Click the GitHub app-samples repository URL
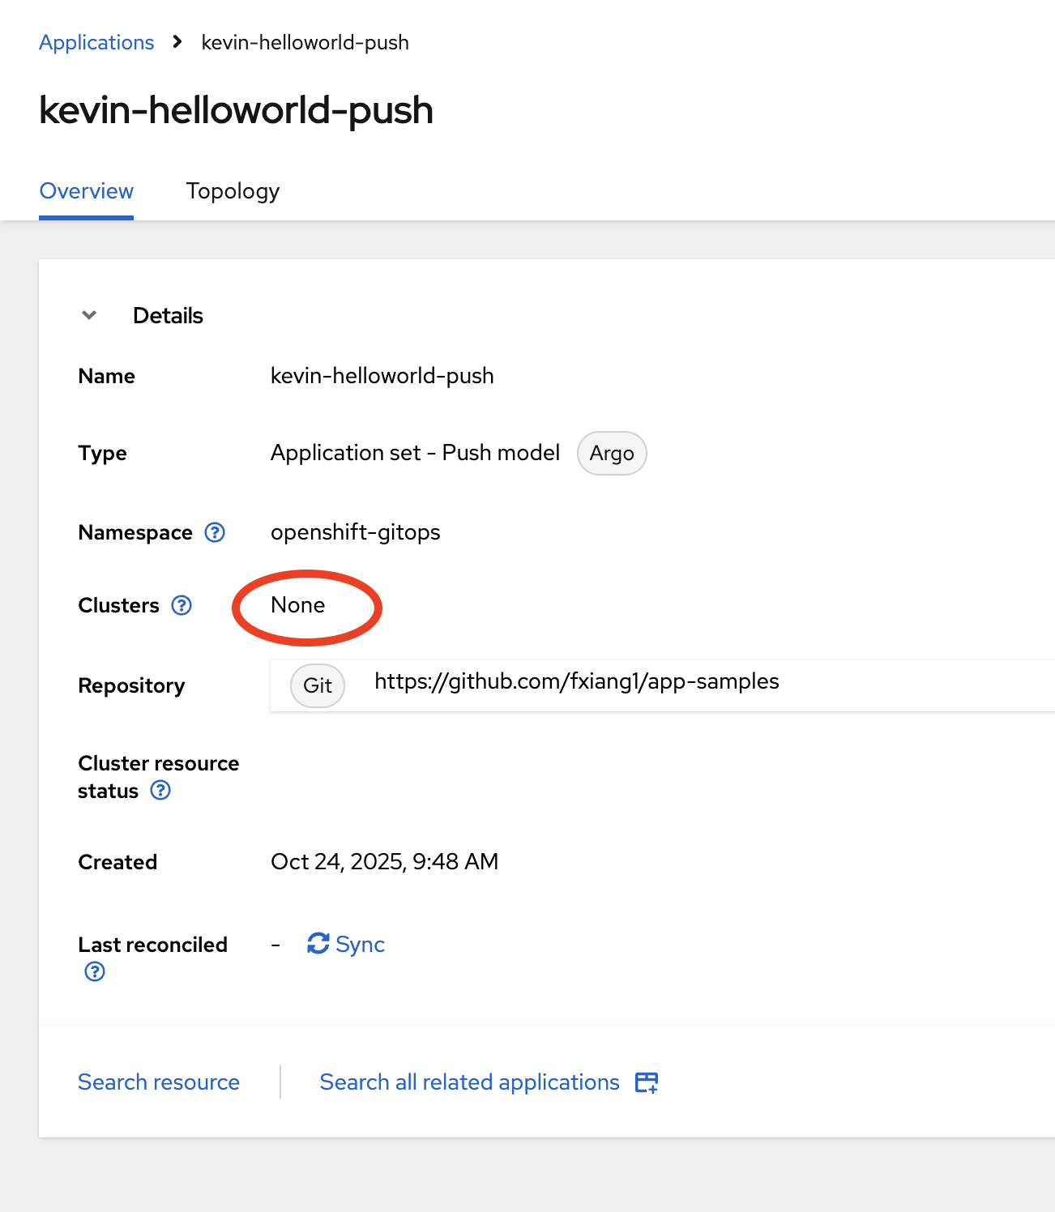 coord(576,681)
